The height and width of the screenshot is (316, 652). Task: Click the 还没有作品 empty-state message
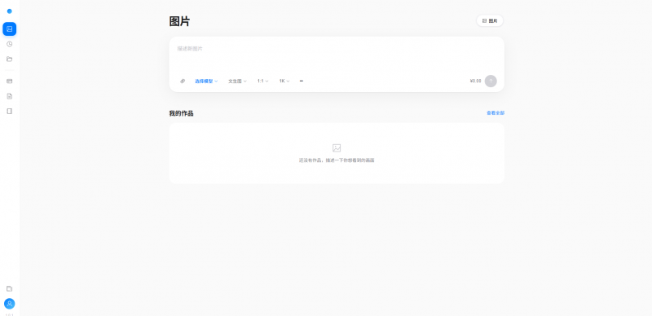click(337, 160)
